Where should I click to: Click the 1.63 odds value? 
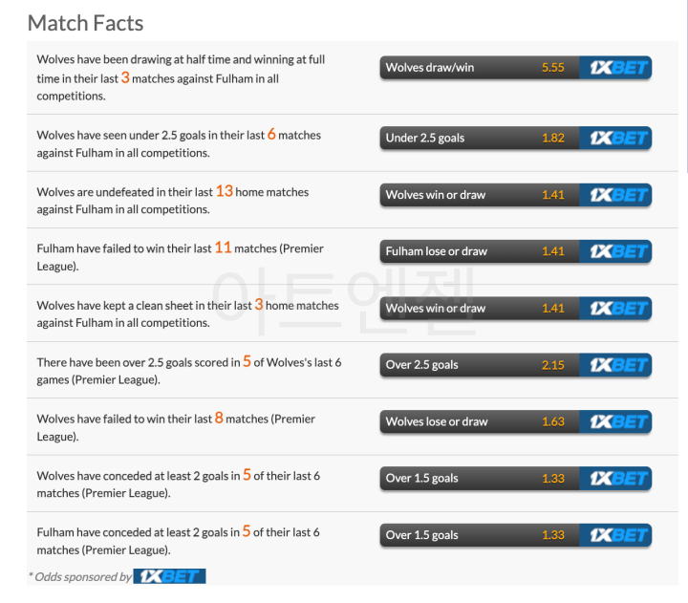[x=552, y=421]
